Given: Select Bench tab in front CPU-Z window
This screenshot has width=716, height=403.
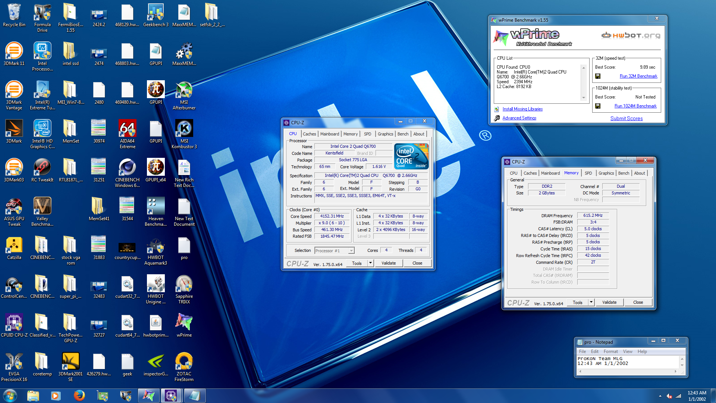Looking at the screenshot, I should pyautogui.click(x=403, y=134).
